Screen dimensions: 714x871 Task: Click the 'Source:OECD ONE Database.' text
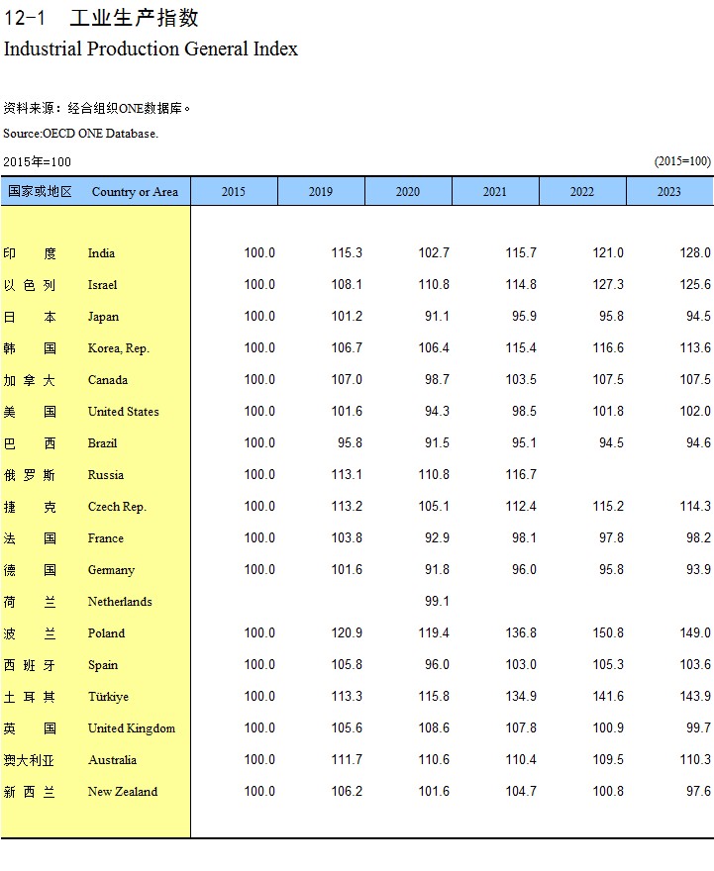[80, 134]
